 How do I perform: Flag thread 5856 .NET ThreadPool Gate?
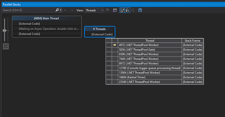[x=109, y=50]
